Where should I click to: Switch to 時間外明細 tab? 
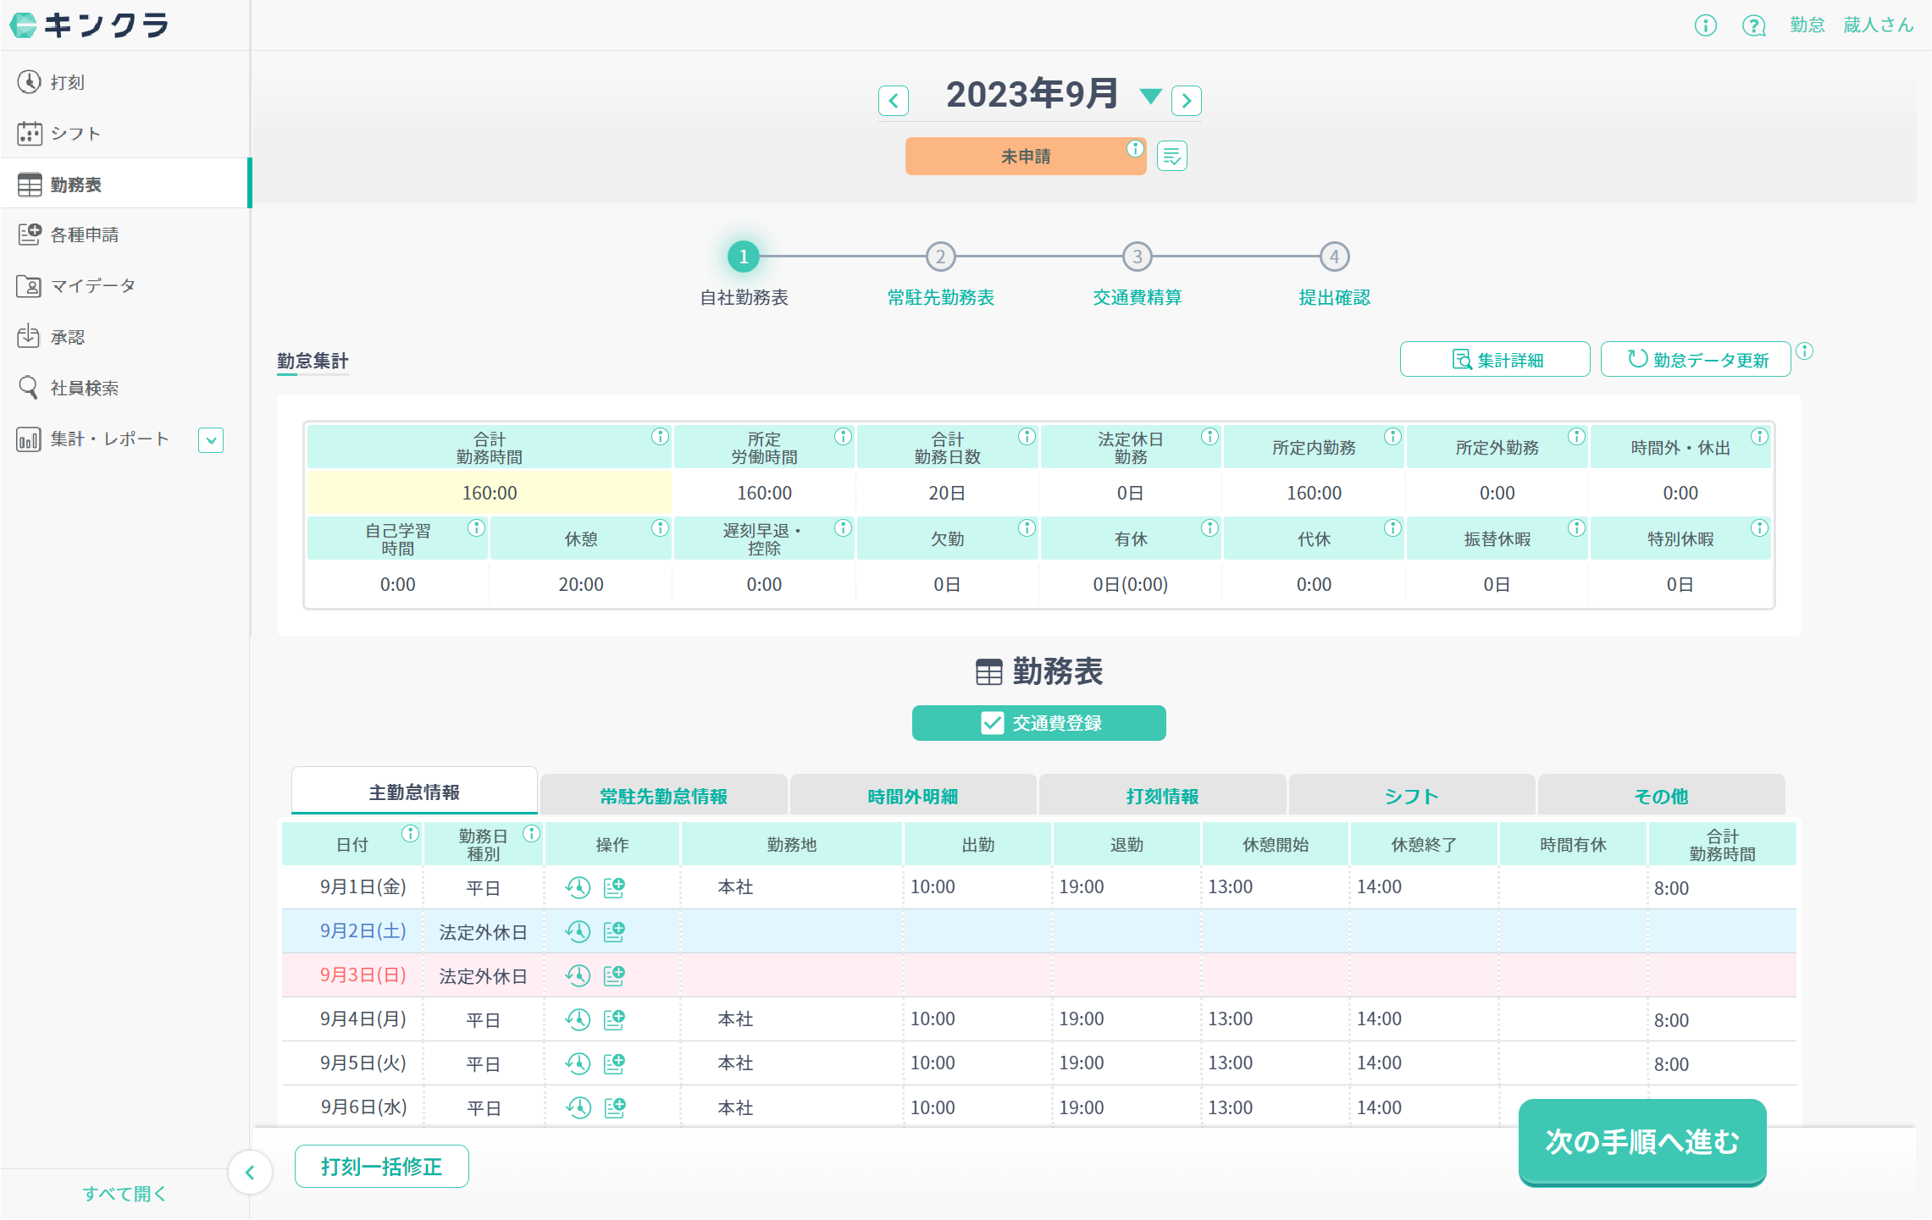point(913,796)
